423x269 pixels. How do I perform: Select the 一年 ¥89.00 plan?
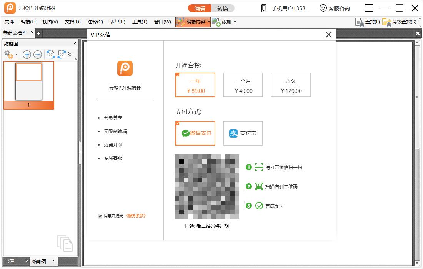tap(195, 85)
